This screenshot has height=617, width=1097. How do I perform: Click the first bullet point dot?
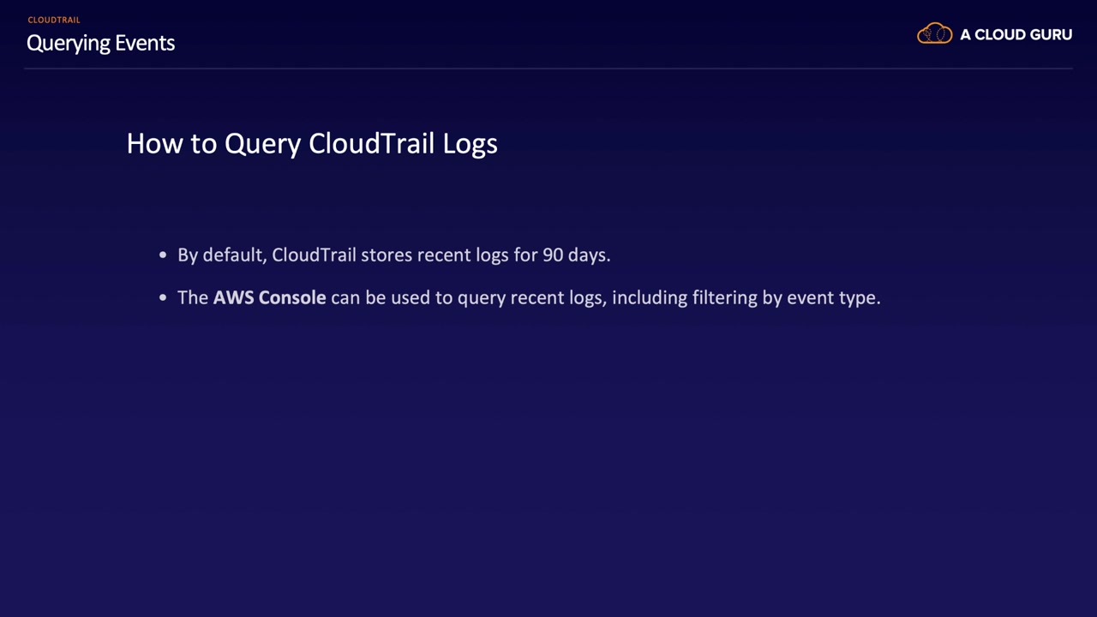coord(163,255)
